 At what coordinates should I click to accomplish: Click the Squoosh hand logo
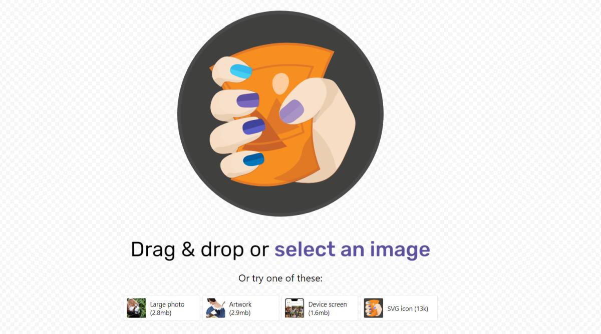coord(280,113)
